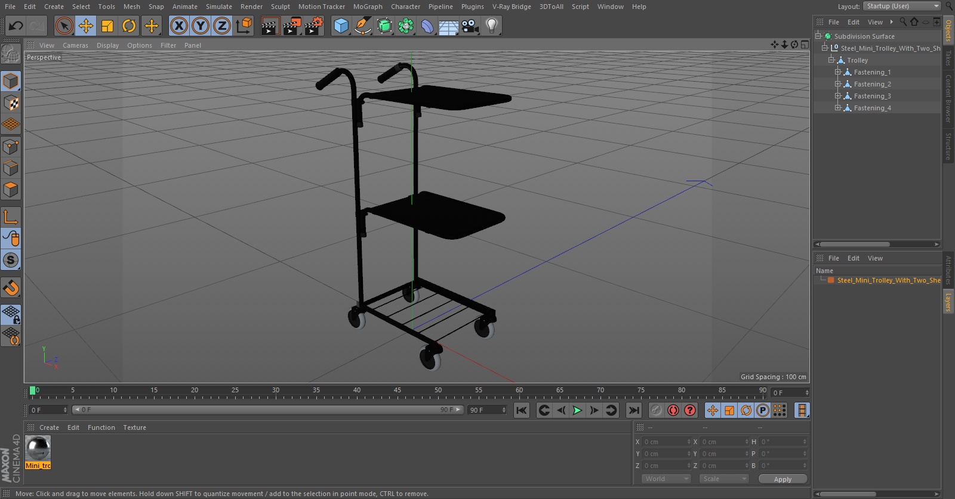Render to Picture Viewer
The height and width of the screenshot is (499, 955).
click(x=292, y=26)
